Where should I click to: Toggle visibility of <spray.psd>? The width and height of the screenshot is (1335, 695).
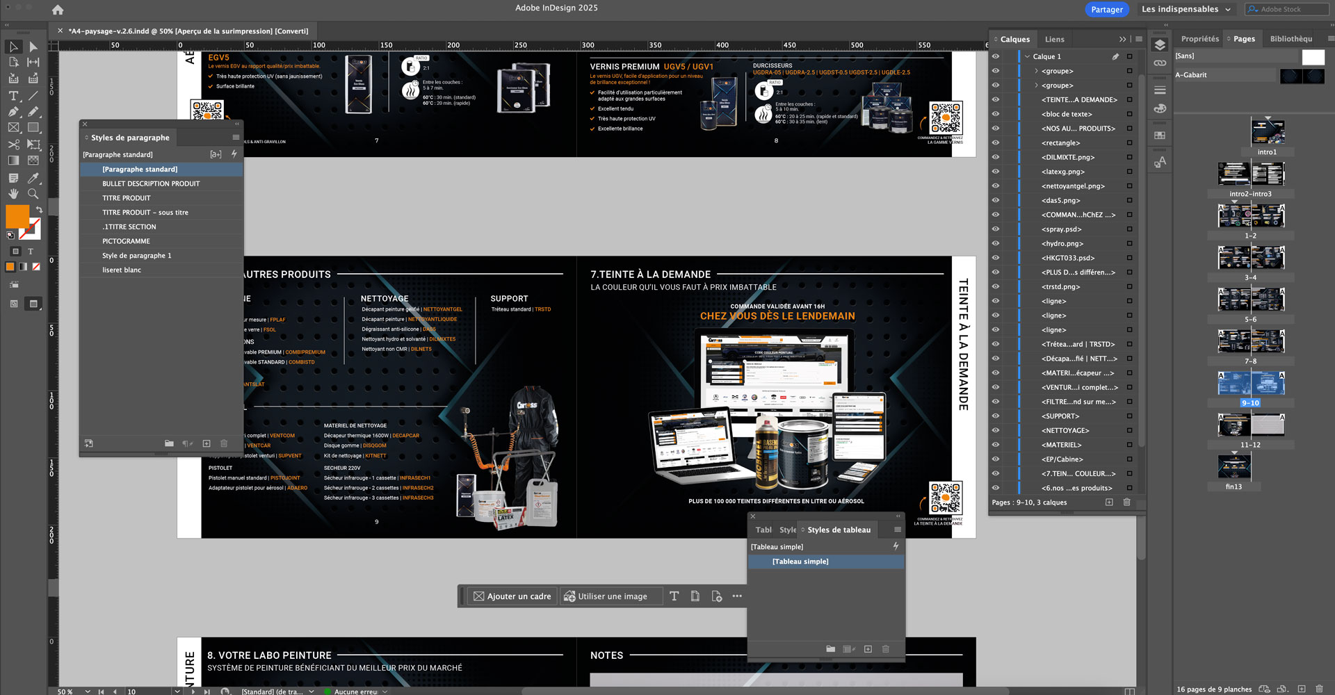coord(996,229)
